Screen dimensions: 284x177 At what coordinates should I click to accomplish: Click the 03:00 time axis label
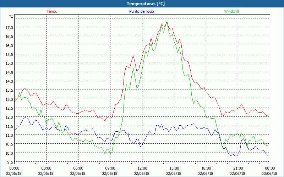(46, 169)
